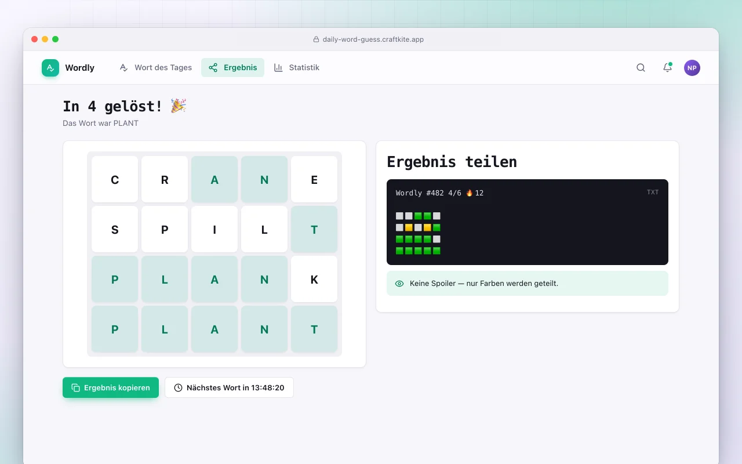The image size is (742, 464).
Task: Click the green T tile in SPILT row
Action: pyautogui.click(x=314, y=229)
